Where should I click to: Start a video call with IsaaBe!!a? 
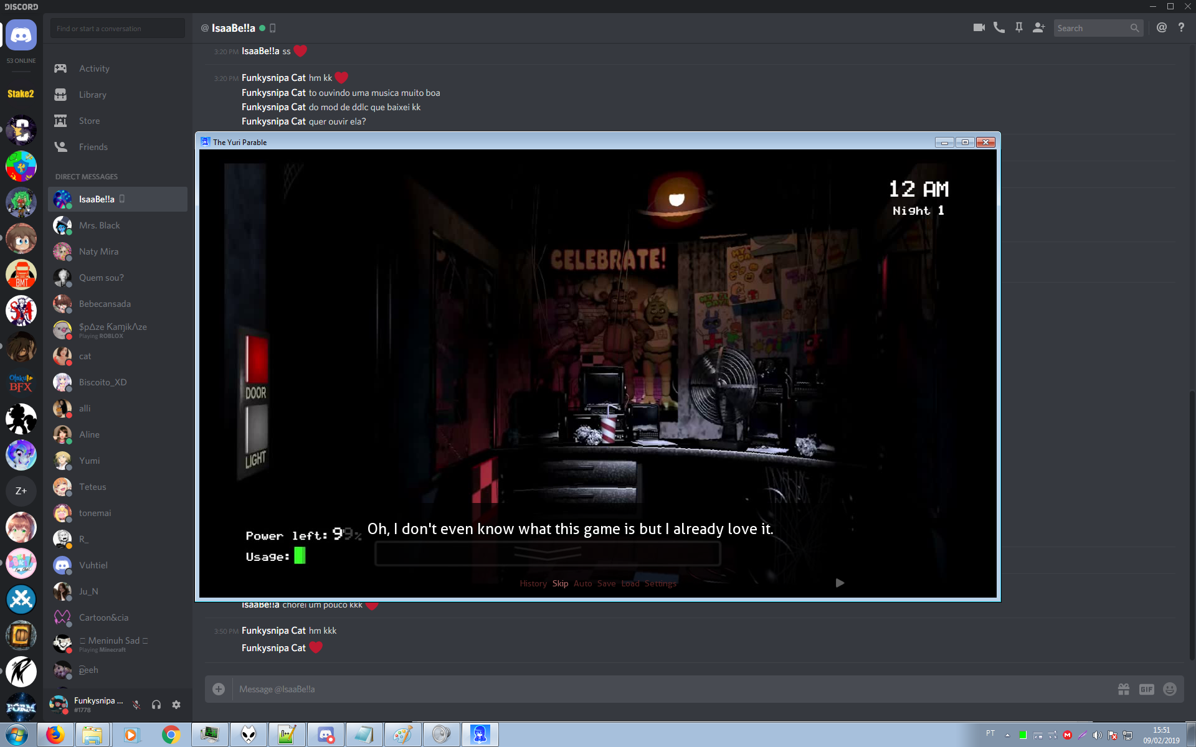click(979, 28)
